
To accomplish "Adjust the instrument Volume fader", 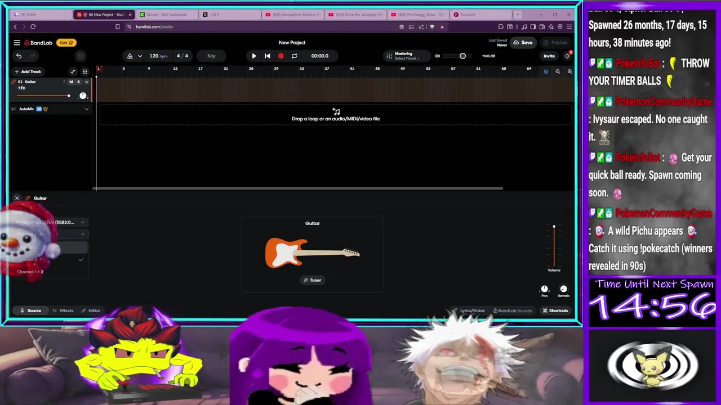I will point(554,246).
